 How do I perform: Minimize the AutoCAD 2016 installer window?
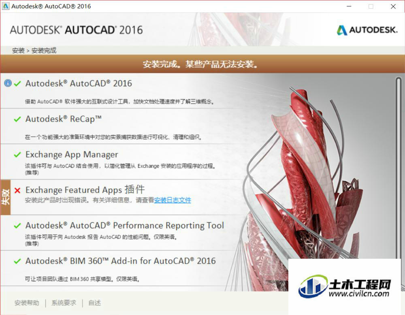click(349, 6)
